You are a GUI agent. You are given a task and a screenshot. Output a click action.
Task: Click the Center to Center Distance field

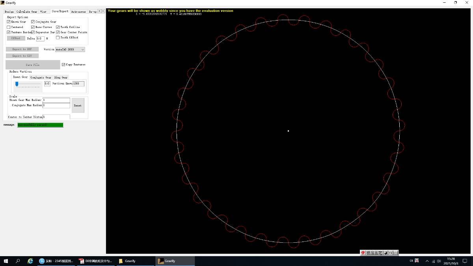click(56, 117)
